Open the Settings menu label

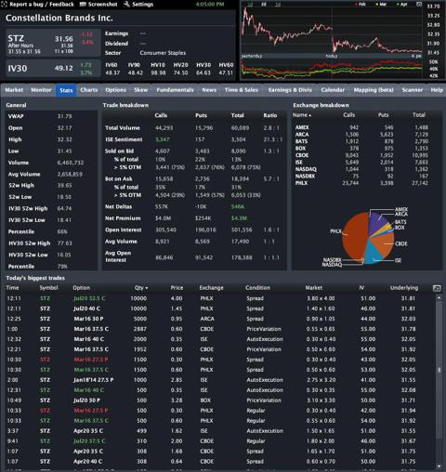[142, 5]
